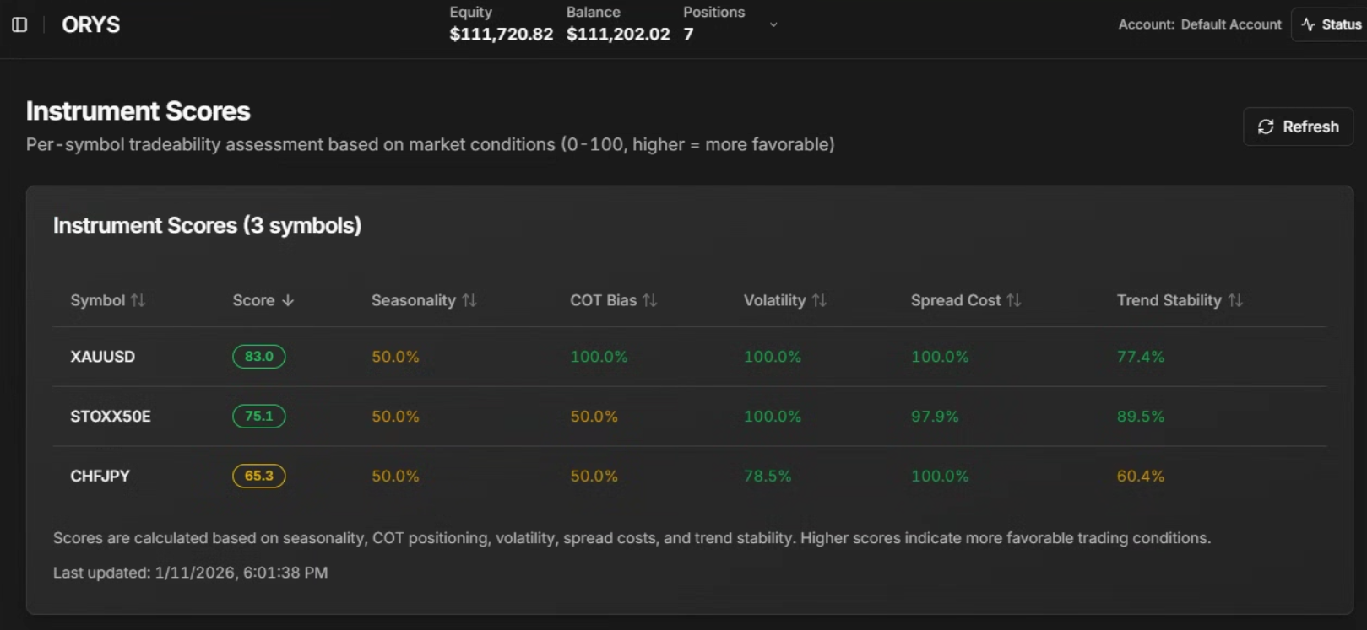The image size is (1367, 630).
Task: Toggle the sidebar panel icon
Action: click(19, 25)
